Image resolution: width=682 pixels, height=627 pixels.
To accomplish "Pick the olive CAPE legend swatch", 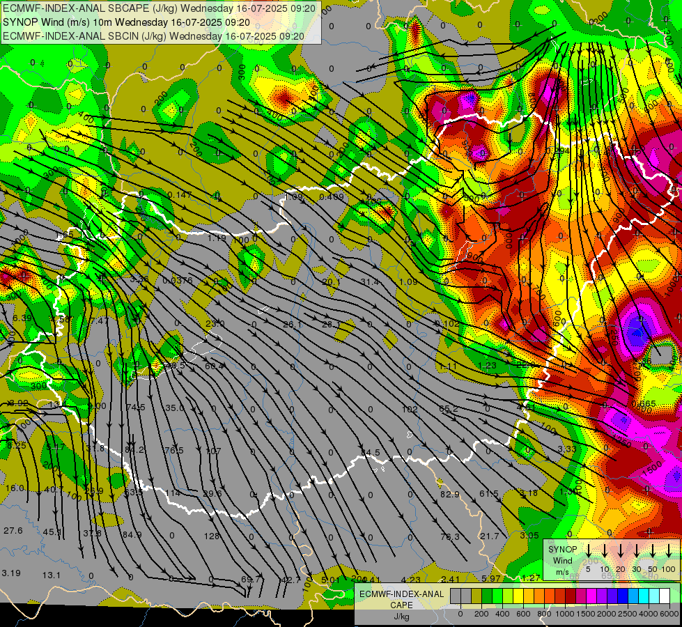I will tap(476, 596).
